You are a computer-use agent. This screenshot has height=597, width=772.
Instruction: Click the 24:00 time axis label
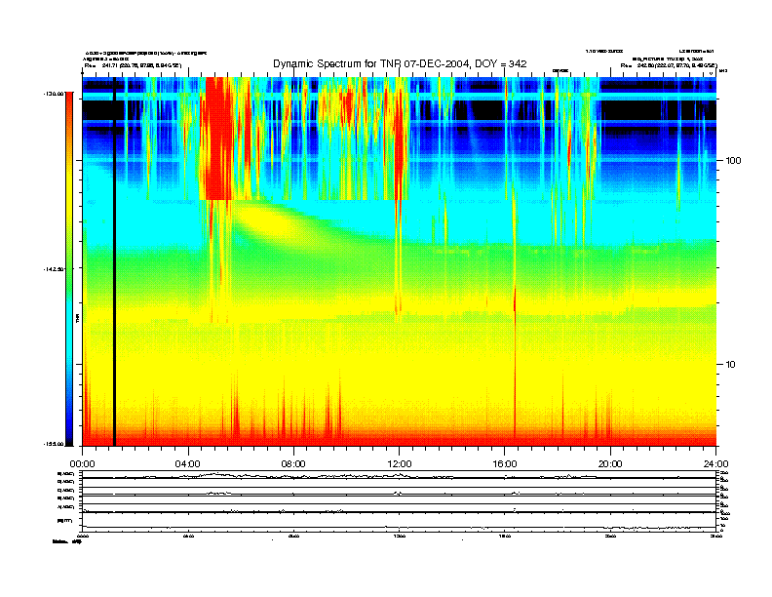[715, 464]
